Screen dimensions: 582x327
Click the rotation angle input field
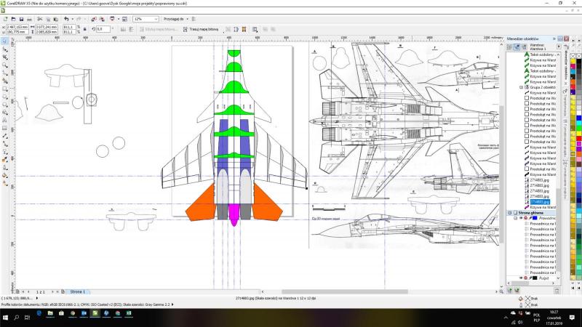coord(102,29)
